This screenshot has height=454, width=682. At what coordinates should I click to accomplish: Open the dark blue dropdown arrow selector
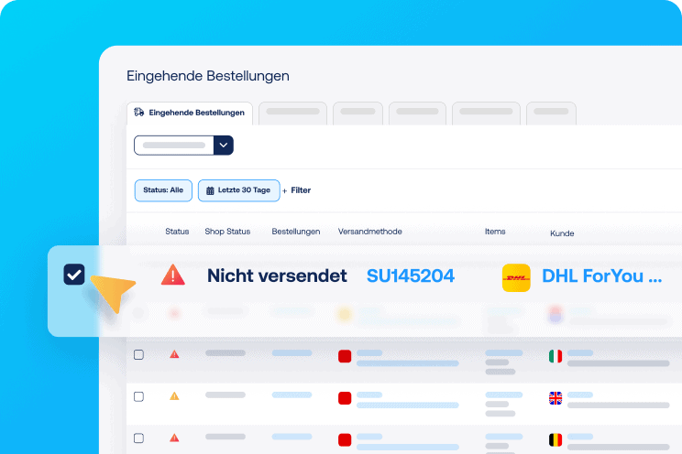(x=224, y=145)
